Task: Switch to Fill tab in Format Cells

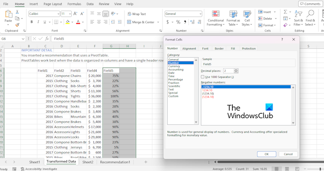Action: 233,48
